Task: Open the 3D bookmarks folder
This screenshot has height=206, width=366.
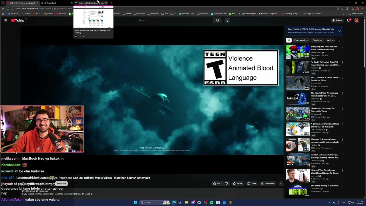Action: point(174,14)
